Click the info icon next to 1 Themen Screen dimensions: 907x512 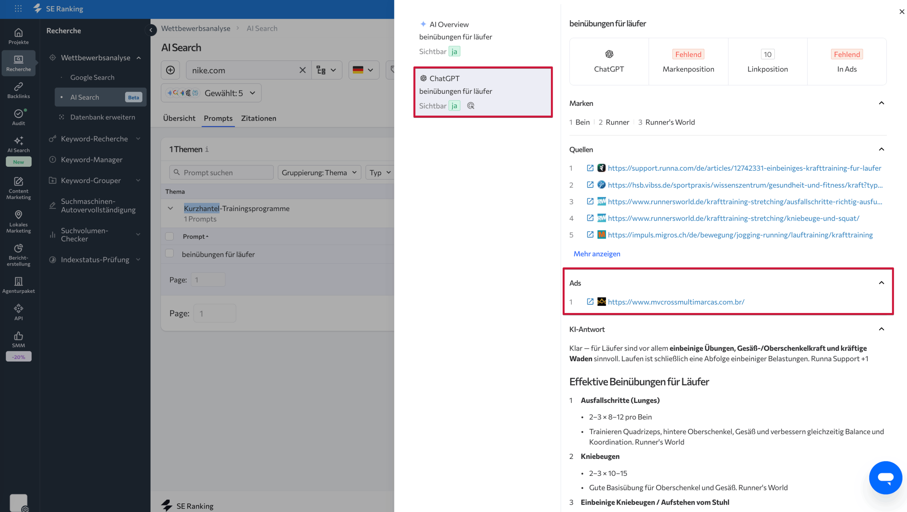207,149
